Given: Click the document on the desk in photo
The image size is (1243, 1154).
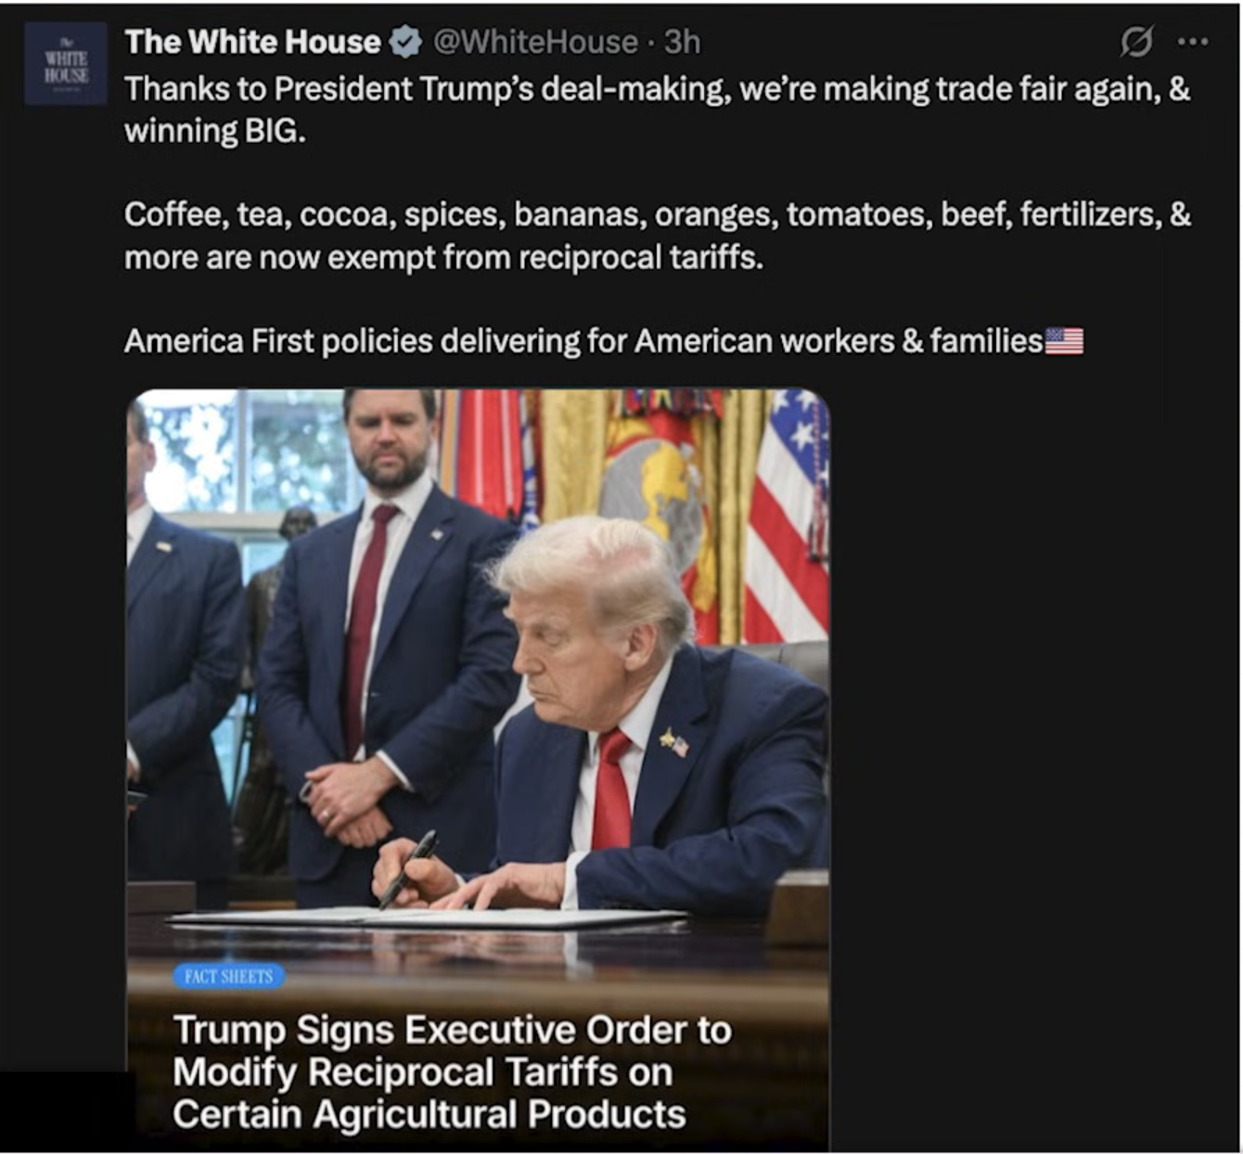Looking at the screenshot, I should pos(428,917).
